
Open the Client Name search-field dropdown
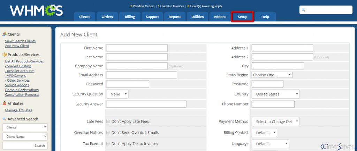25,137
